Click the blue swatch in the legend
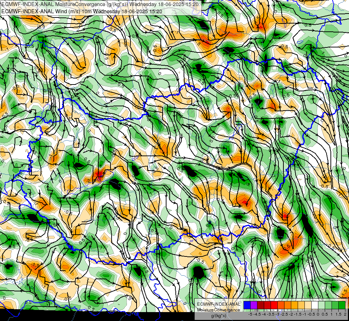 tap(247, 305)
